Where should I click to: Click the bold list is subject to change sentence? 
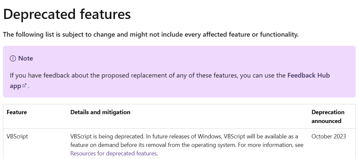(x=151, y=34)
